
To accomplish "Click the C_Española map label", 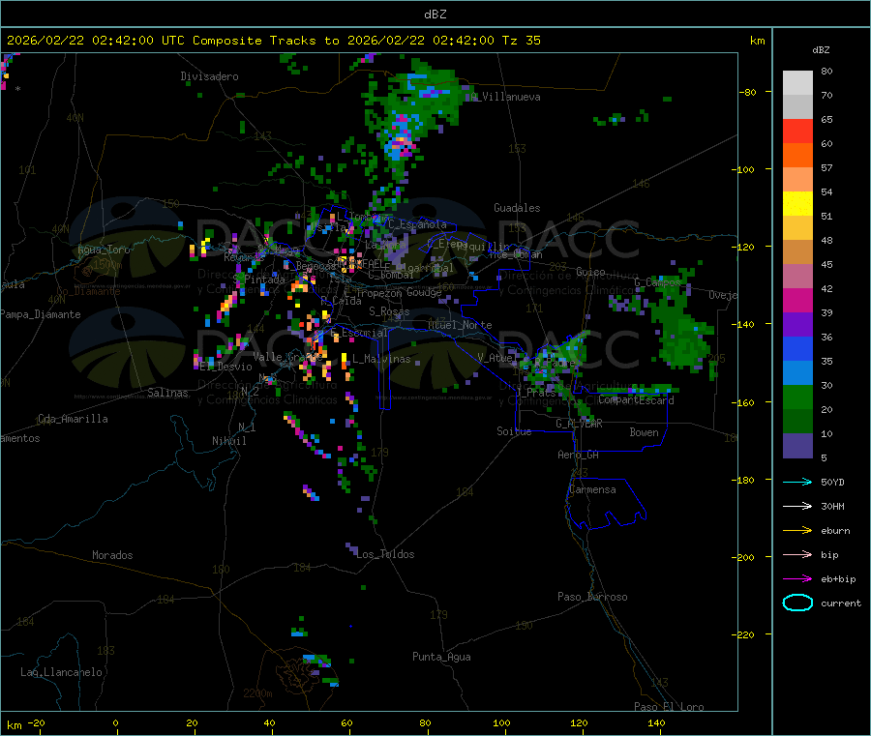I will (x=418, y=224).
